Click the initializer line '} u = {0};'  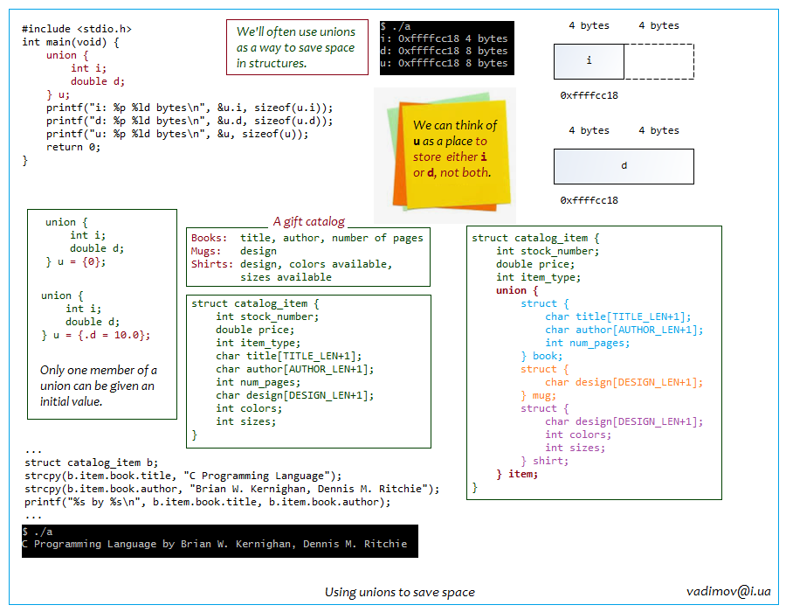[x=76, y=262]
